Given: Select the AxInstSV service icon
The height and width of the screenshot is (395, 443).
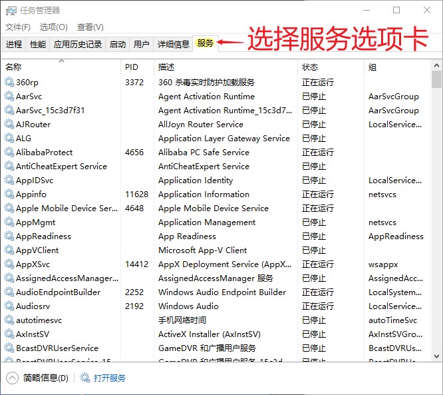Looking at the screenshot, I should click(x=9, y=334).
